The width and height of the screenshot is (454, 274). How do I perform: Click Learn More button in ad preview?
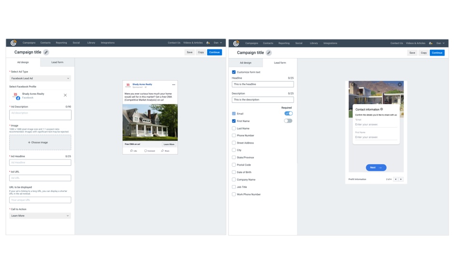pos(169,144)
